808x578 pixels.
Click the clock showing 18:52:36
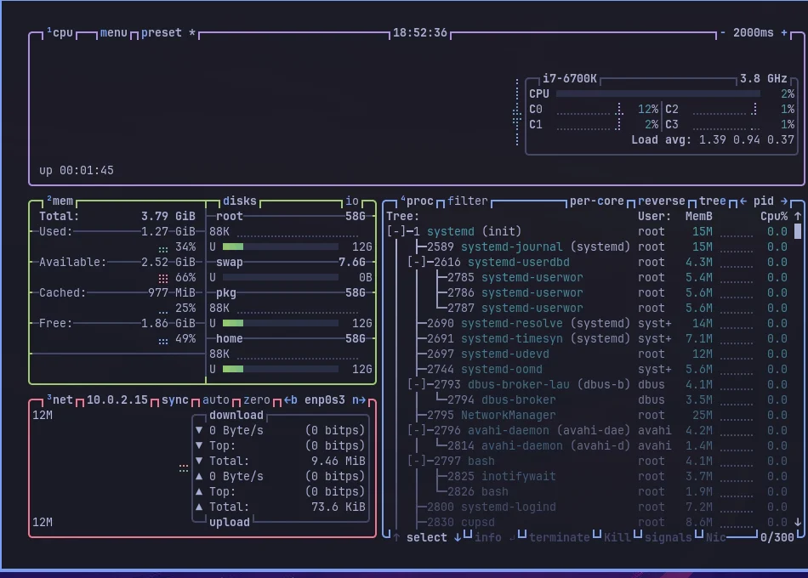click(420, 33)
